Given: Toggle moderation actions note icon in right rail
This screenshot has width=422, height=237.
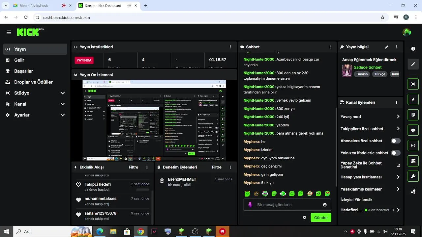Looking at the screenshot, I should (413, 115).
